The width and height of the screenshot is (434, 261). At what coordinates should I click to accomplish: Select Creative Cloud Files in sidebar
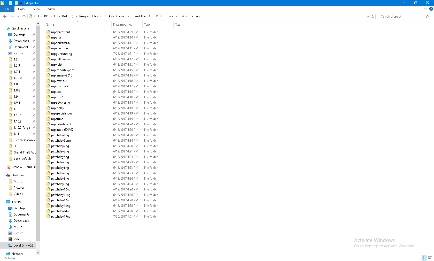click(x=24, y=167)
